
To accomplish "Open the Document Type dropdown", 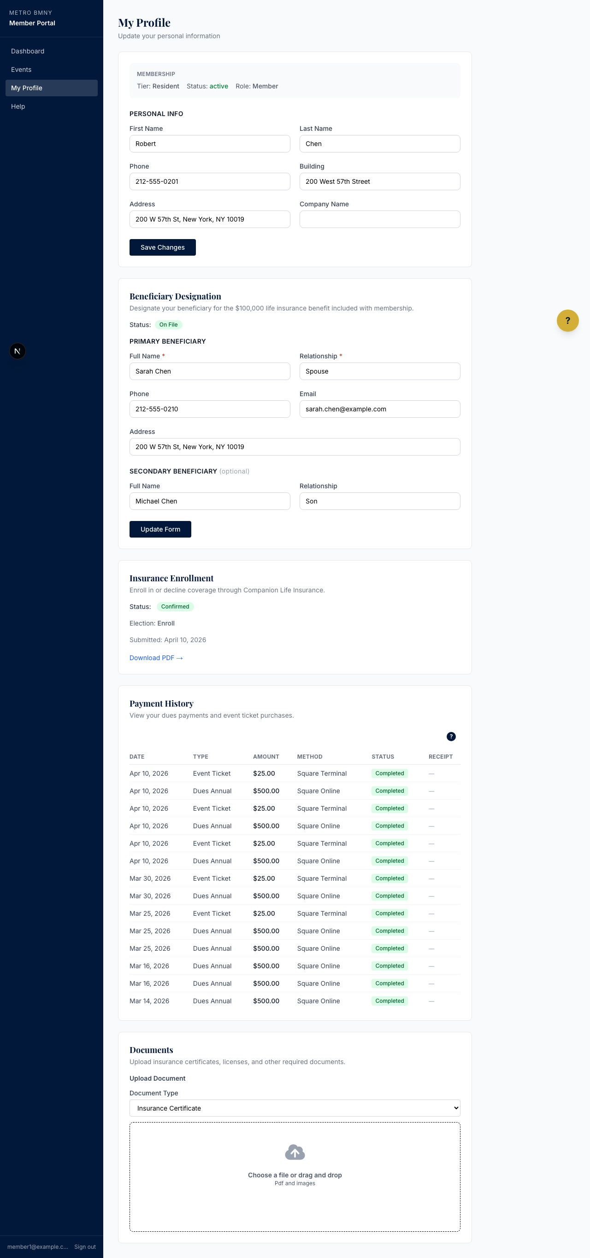I will tap(294, 1107).
